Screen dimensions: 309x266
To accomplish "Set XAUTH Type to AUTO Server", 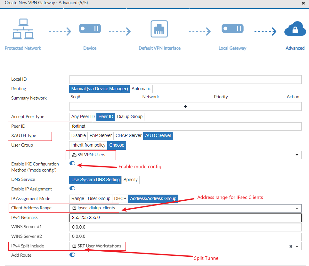I will [158, 136].
